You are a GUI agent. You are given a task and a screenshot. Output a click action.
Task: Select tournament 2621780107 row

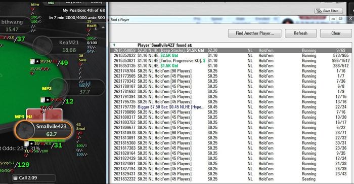click(x=231, y=87)
